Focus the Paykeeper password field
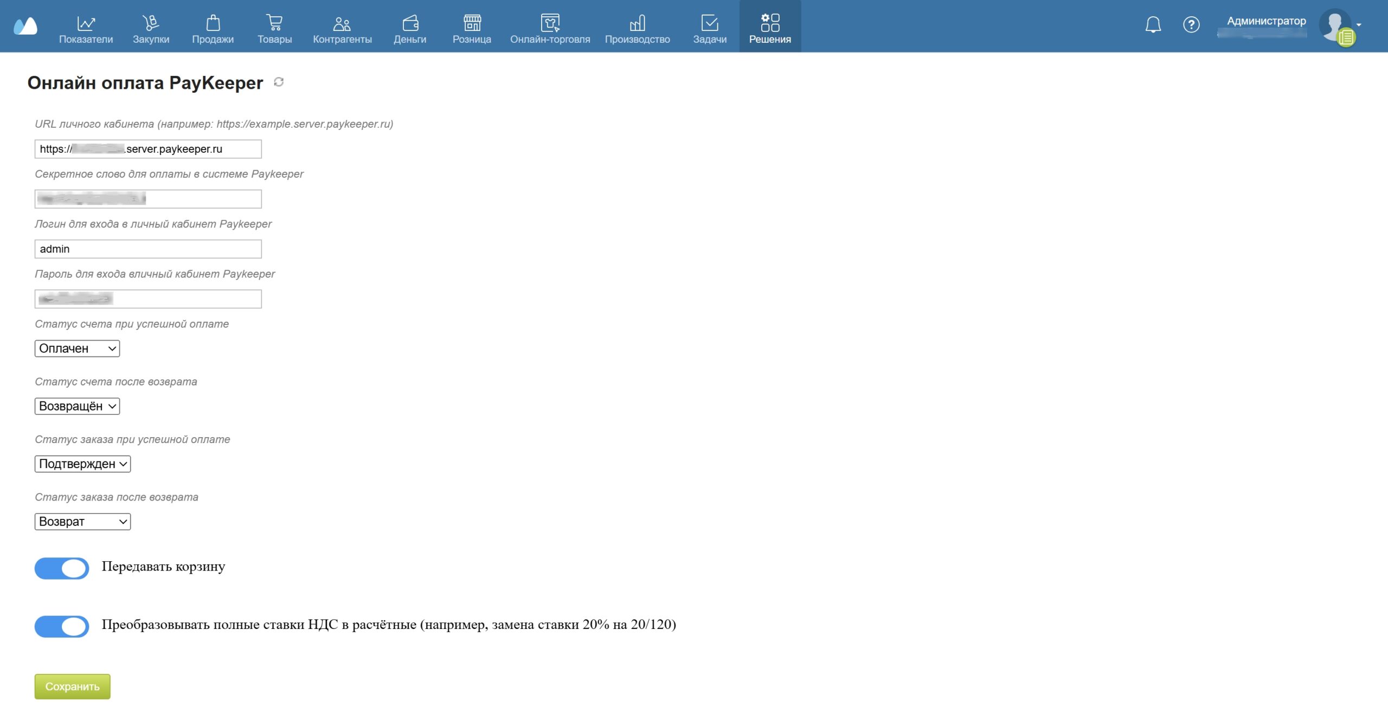Viewport: 1388px width, 708px height. click(x=148, y=298)
